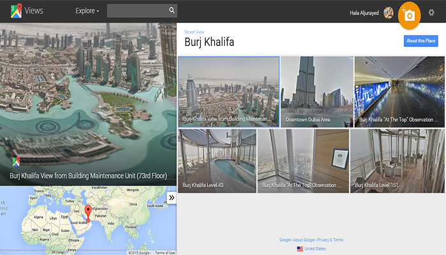Click the Google Maps badge on the main photo
This screenshot has width=446, height=255.
(x=15, y=161)
